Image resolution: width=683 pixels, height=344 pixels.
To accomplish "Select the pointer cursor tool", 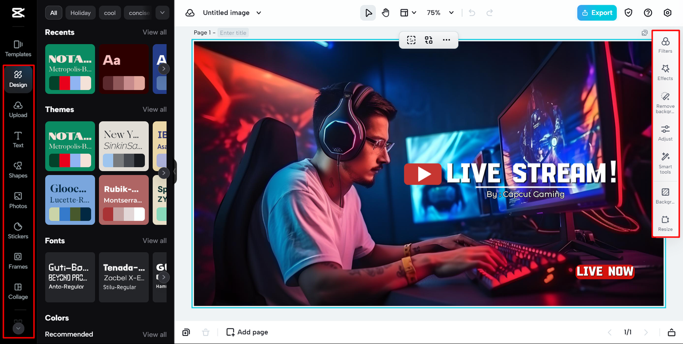I will click(x=368, y=13).
